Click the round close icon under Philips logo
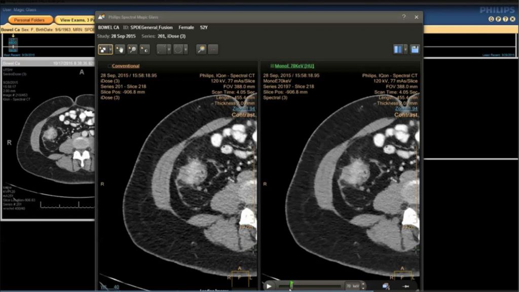The image size is (519, 292). point(512,19)
